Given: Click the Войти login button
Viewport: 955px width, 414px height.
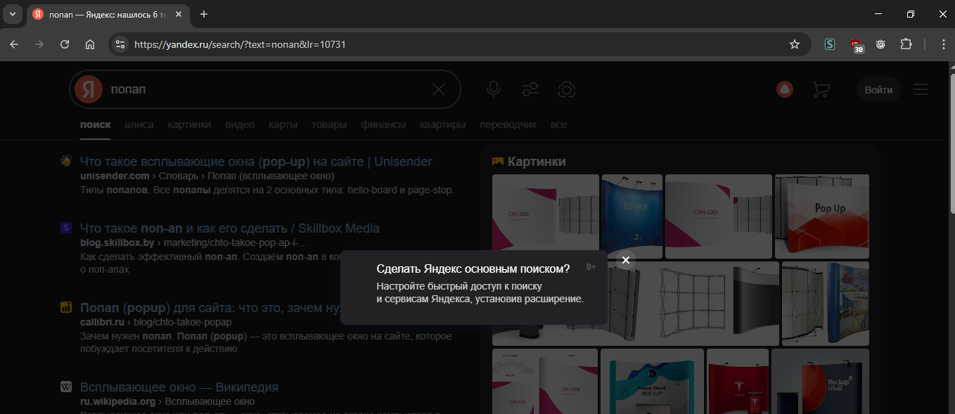Looking at the screenshot, I should coord(878,89).
